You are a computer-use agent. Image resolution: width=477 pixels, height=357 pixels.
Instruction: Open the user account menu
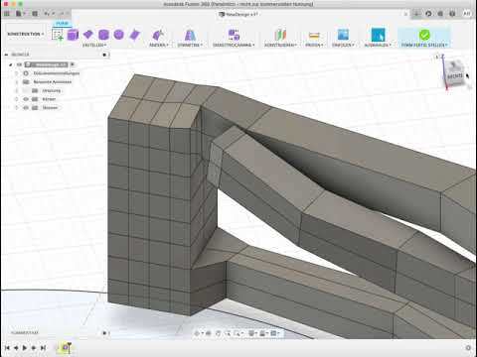467,14
